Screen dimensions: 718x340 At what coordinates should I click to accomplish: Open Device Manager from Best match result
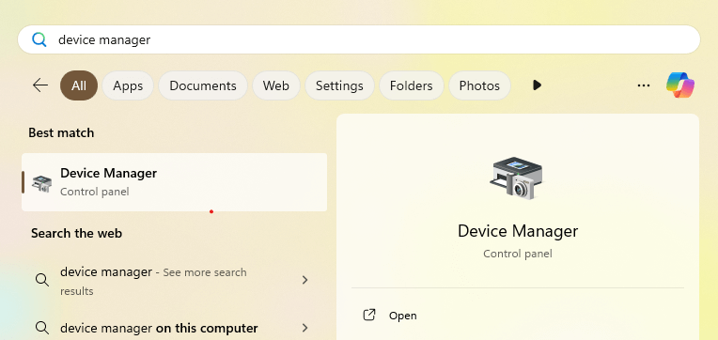pos(175,182)
